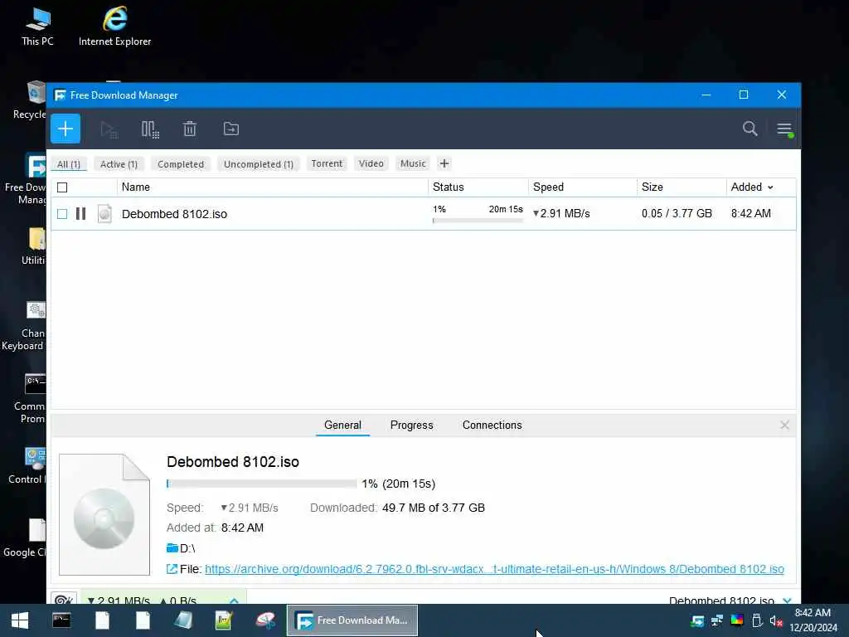Filter by Active (1) downloads

119,164
